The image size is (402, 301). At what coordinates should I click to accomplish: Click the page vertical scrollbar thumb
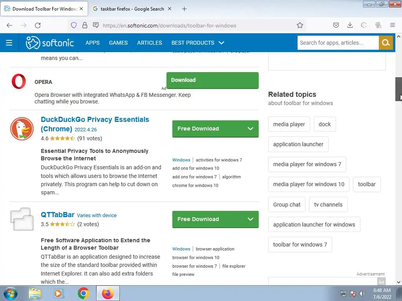pos(398,89)
